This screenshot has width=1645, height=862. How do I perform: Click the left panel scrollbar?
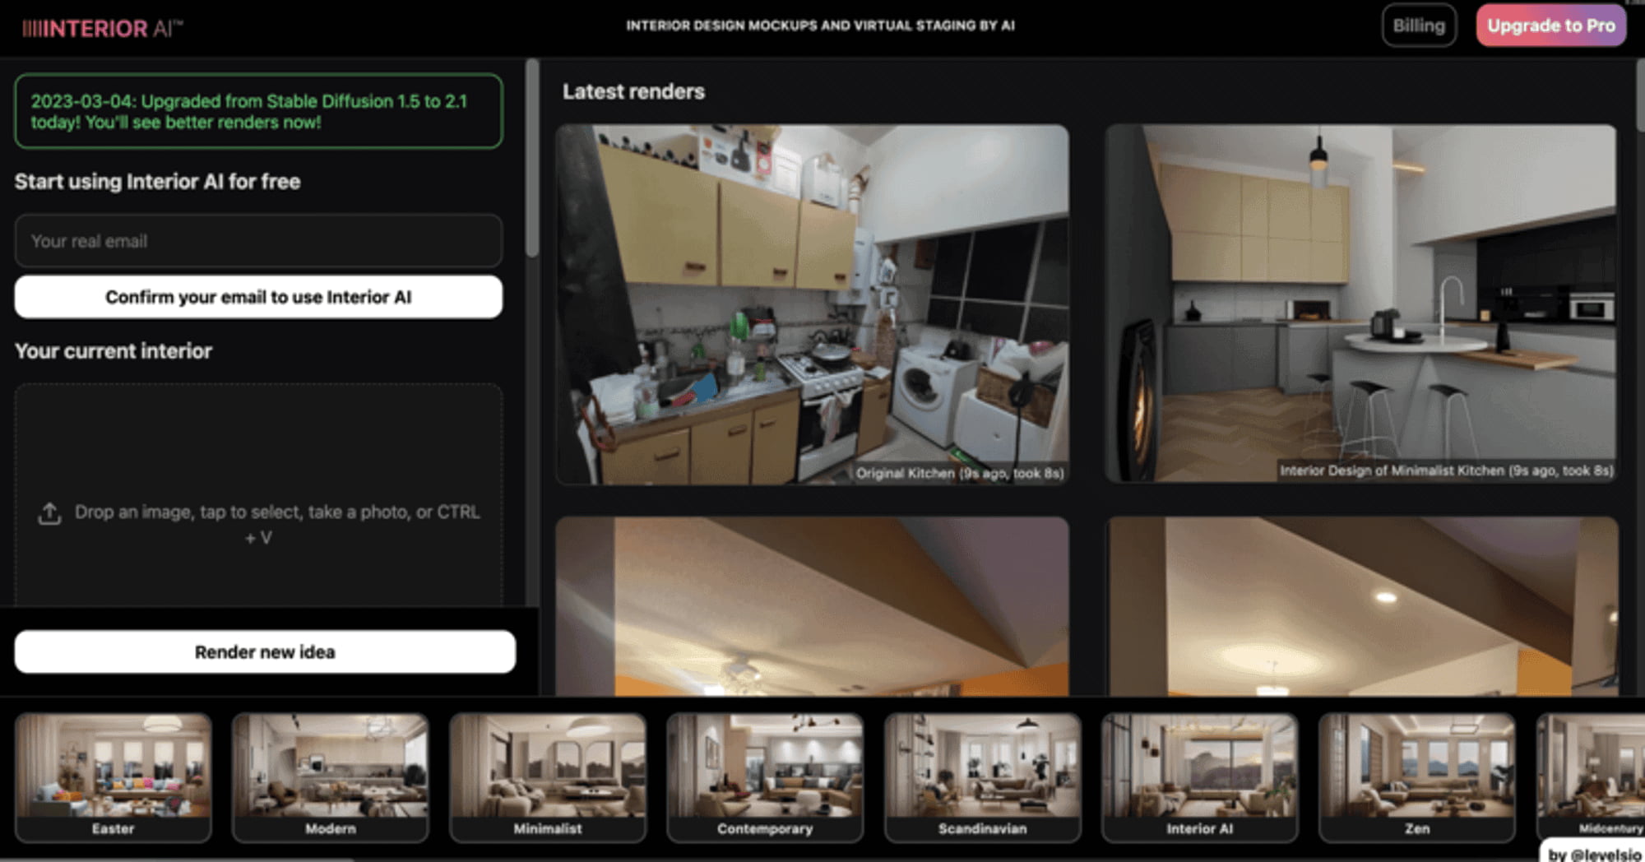tap(532, 158)
